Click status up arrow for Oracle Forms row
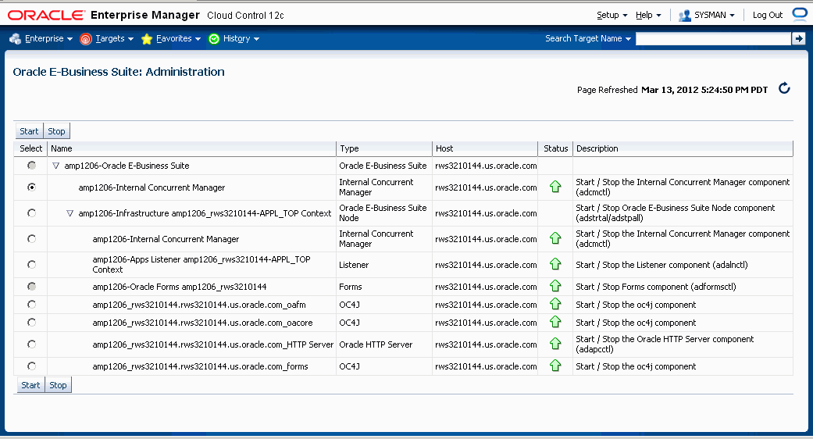 tap(555, 286)
